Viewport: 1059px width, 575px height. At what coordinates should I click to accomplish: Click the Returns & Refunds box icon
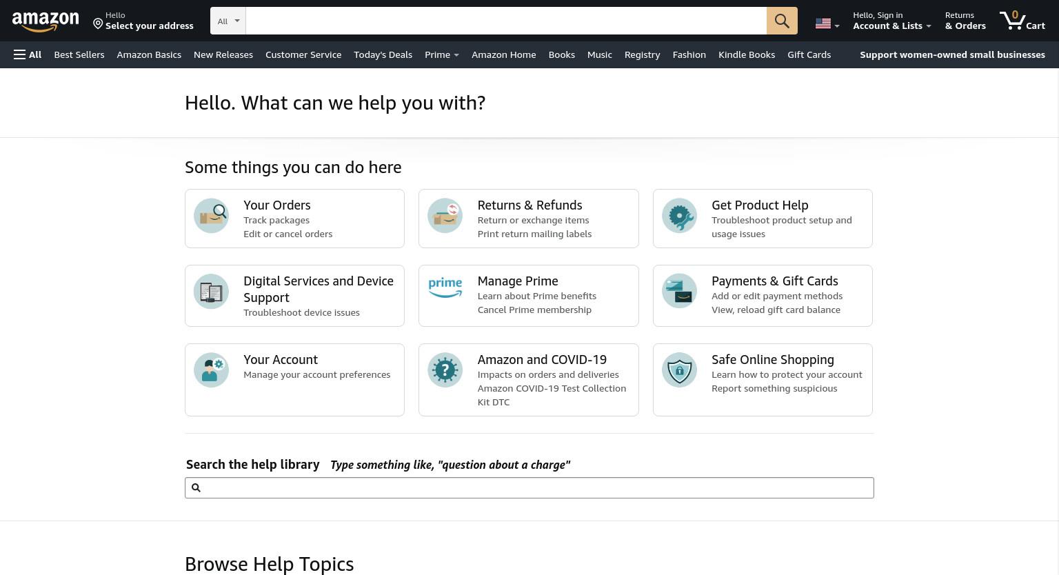pyautogui.click(x=445, y=216)
